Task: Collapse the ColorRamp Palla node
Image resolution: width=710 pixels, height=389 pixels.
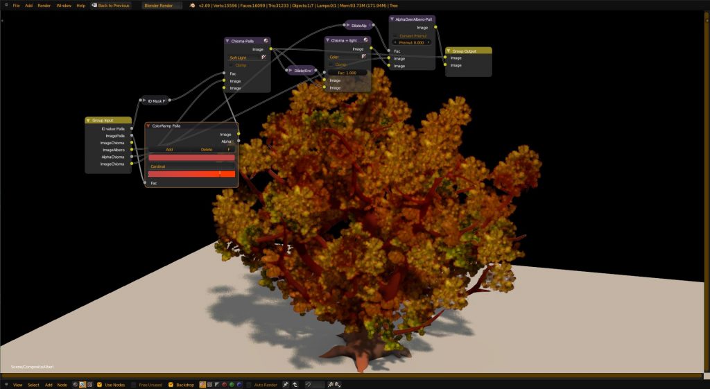Action: pyautogui.click(x=149, y=126)
